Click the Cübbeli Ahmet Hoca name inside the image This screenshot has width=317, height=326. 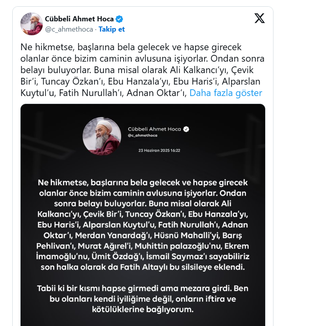coord(154,129)
